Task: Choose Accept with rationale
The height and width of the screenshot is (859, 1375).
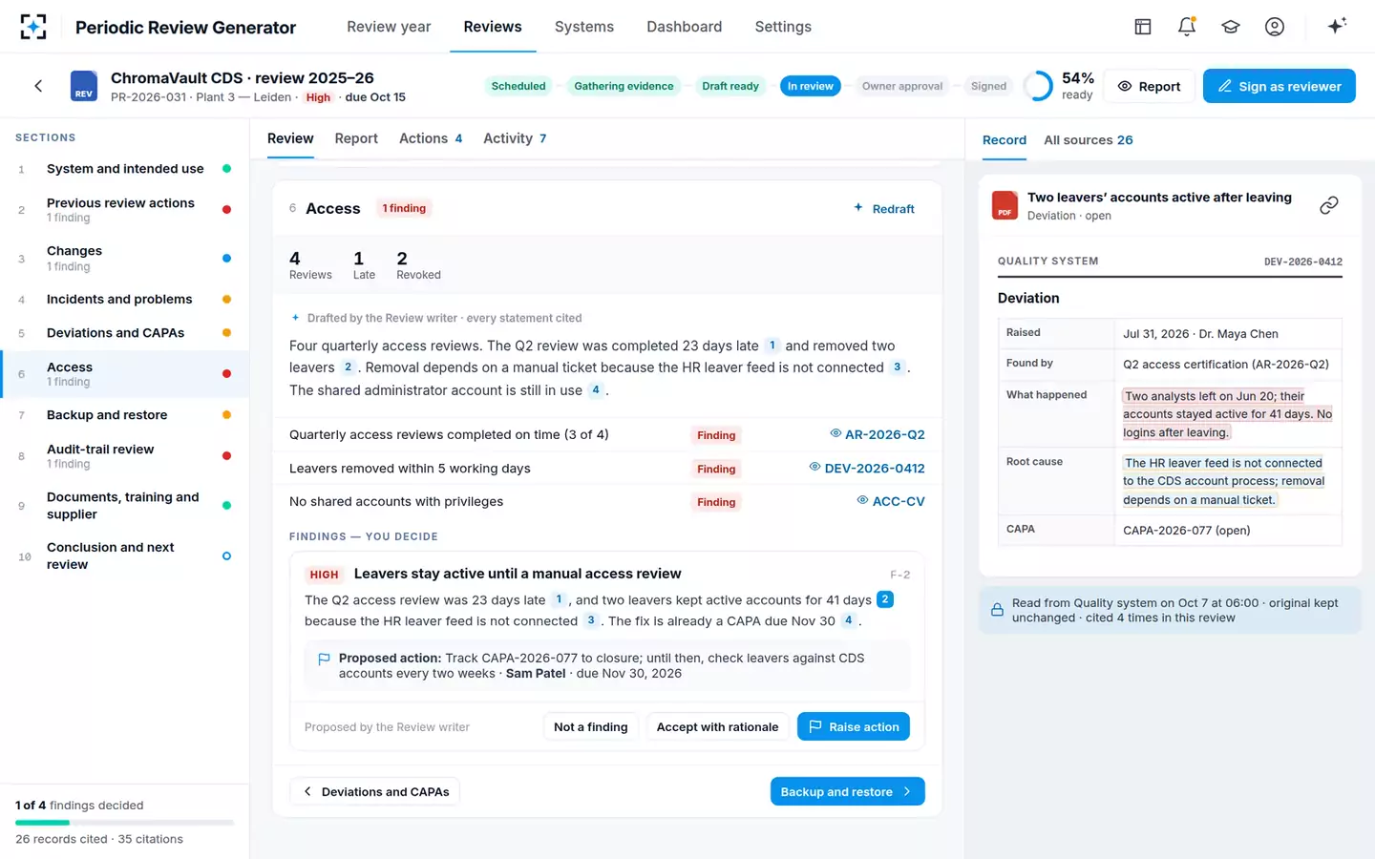Action: pyautogui.click(x=717, y=727)
